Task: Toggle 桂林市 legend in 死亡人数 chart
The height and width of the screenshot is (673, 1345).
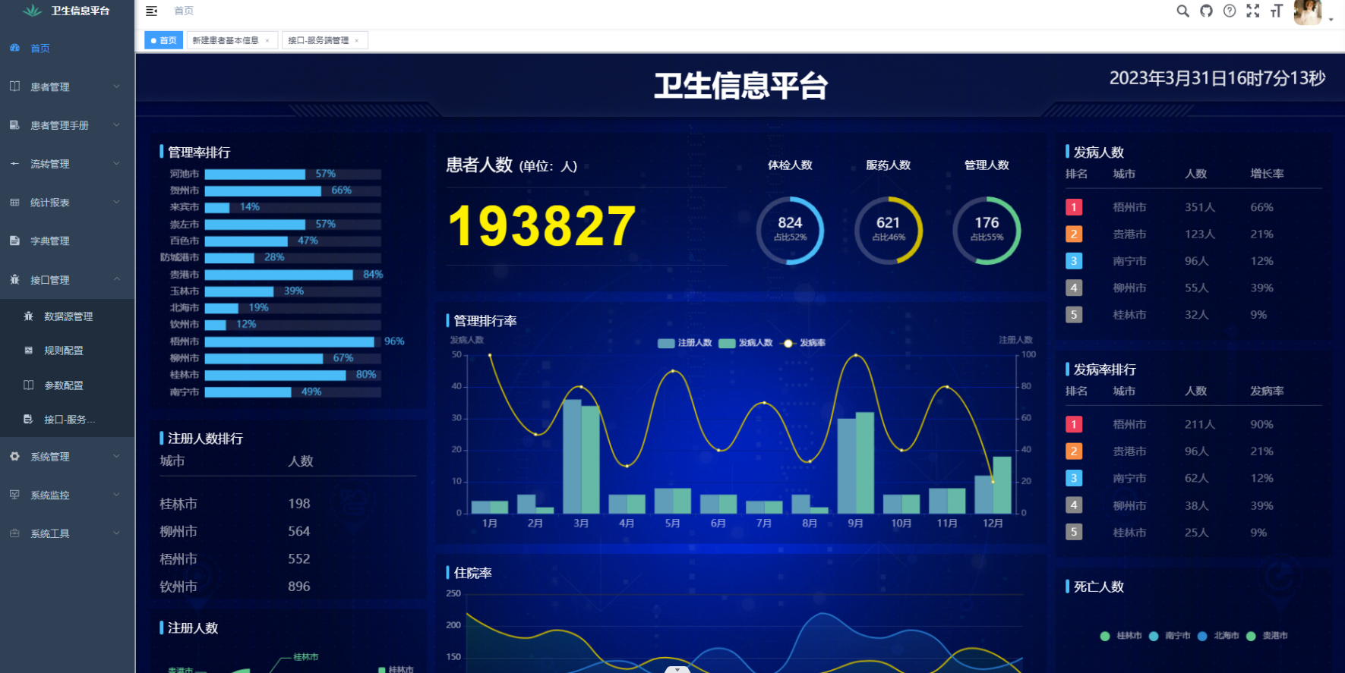Action: (x=1121, y=636)
